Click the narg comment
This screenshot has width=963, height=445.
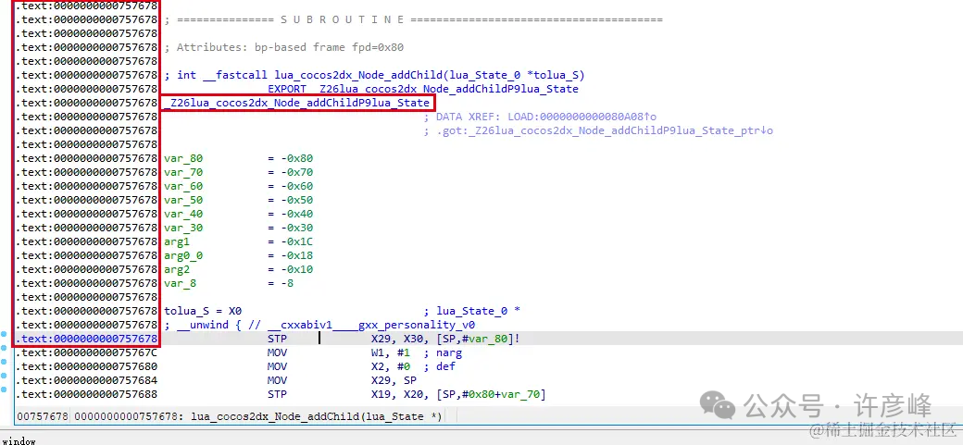coord(443,352)
